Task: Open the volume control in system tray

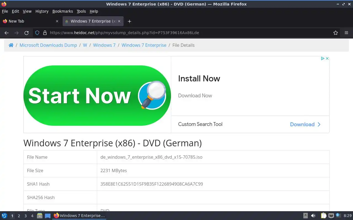Action: [313, 216]
